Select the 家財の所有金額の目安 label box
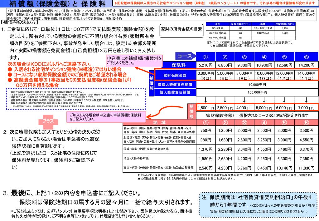The image size is (319, 221). pos(181,31)
